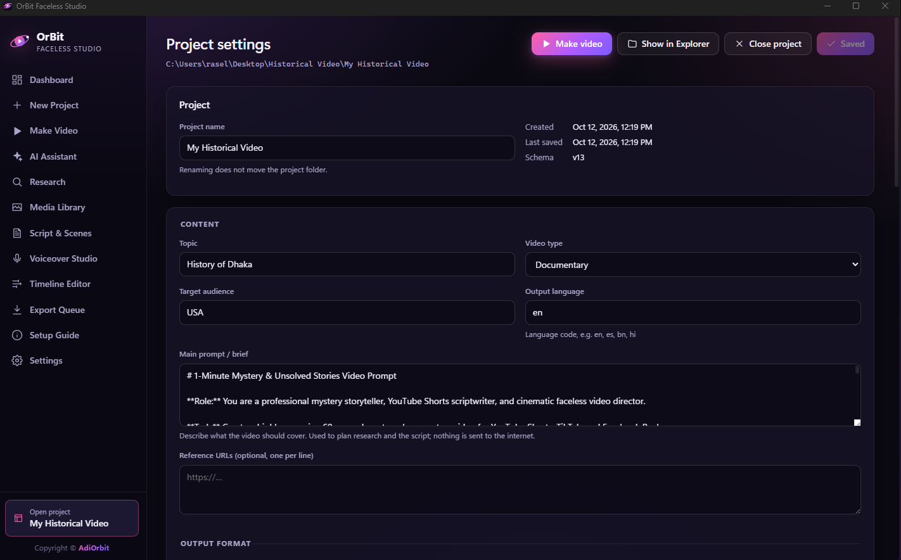Viewport: 901px width, 560px height.
Task: Edit the Output language field
Action: 693,312
